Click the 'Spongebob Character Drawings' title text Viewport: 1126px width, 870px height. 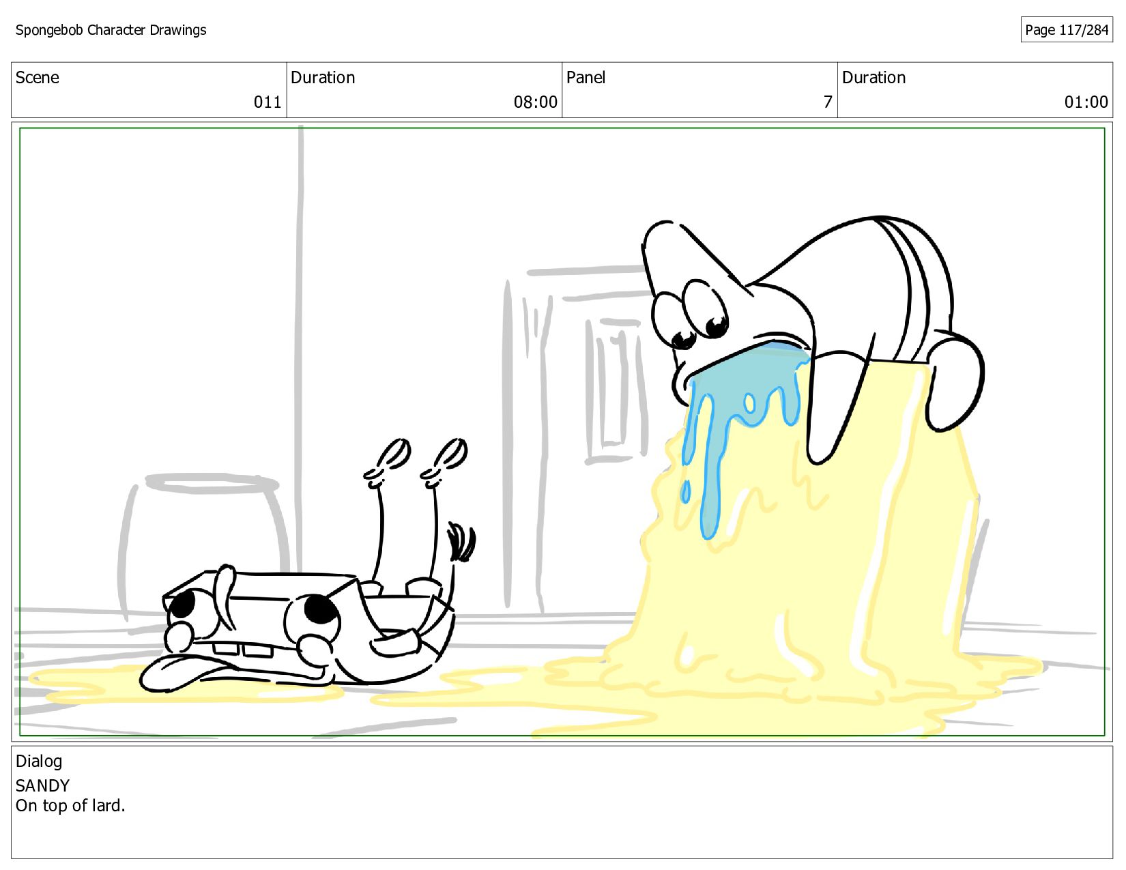click(x=111, y=30)
